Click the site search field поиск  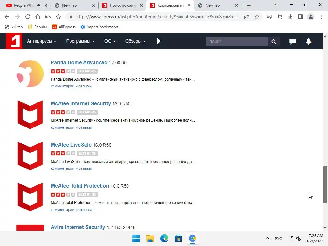237,41
